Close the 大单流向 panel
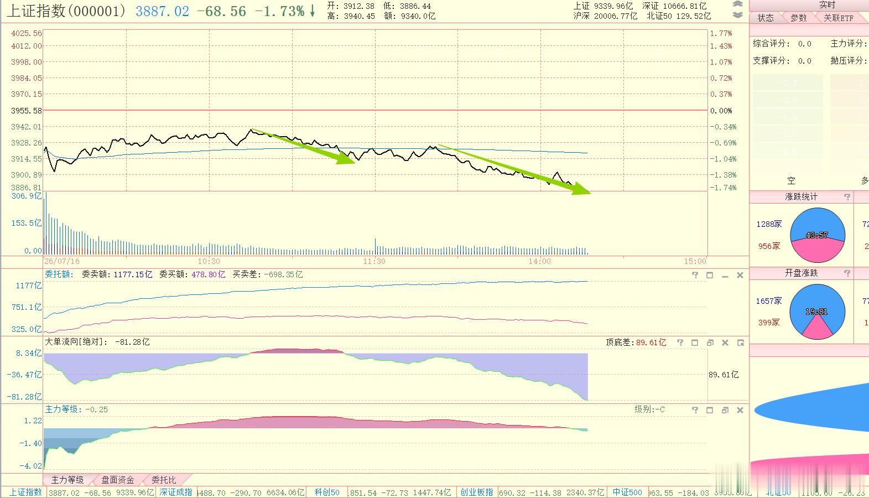 [725, 343]
